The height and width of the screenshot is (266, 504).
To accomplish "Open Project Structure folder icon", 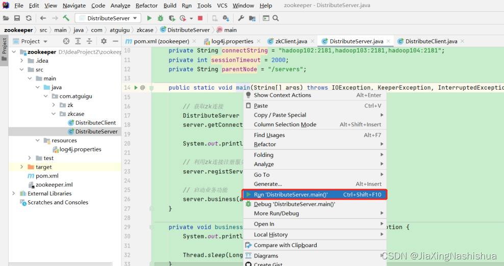I will [x=253, y=18].
